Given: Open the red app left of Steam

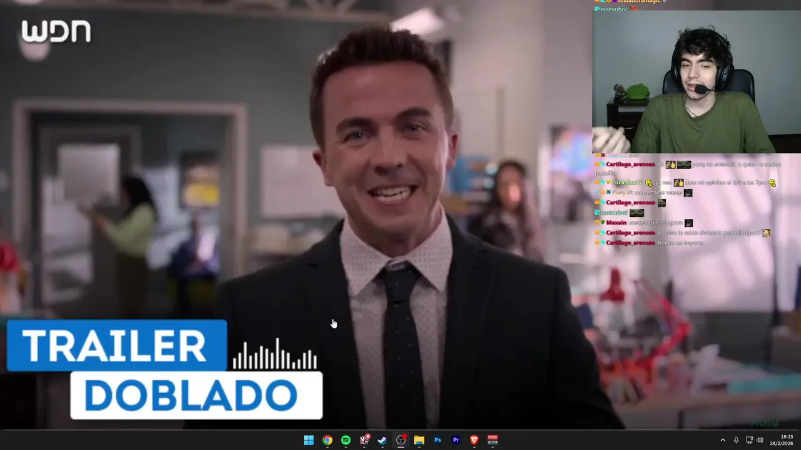Looking at the screenshot, I should (364, 440).
